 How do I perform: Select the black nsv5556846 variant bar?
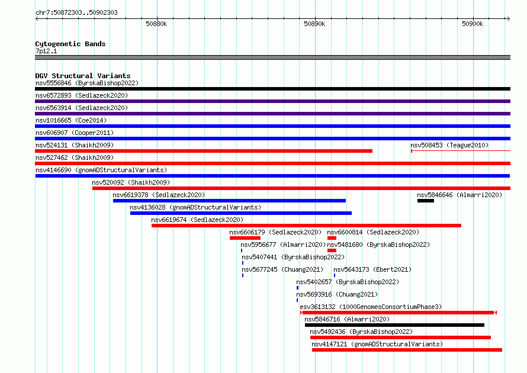coord(272,89)
